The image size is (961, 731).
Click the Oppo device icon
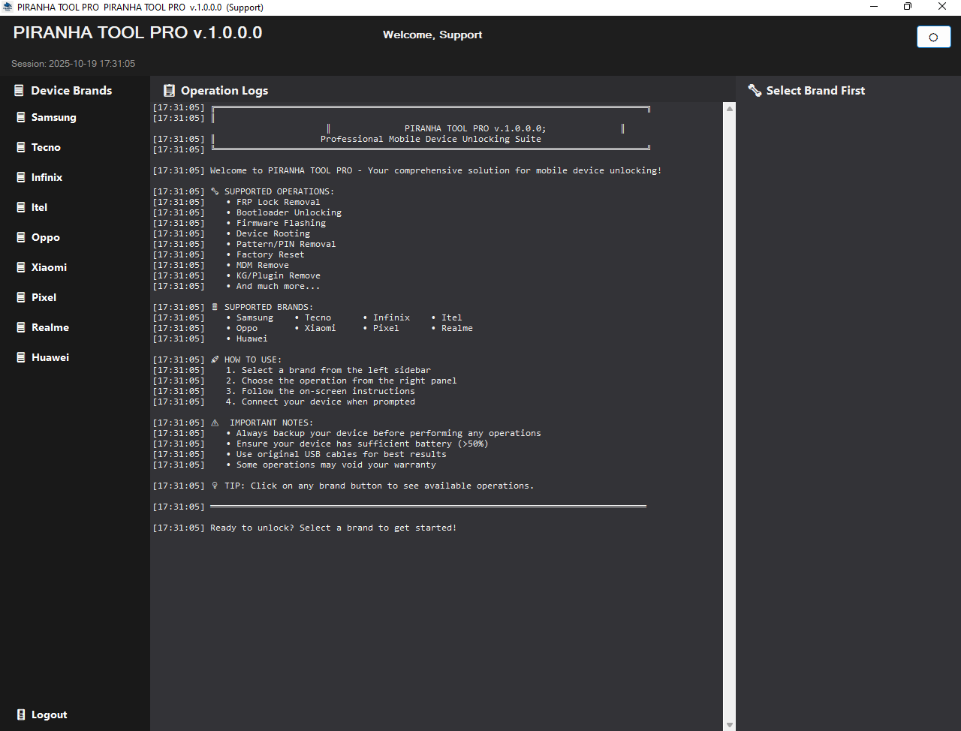tap(21, 237)
